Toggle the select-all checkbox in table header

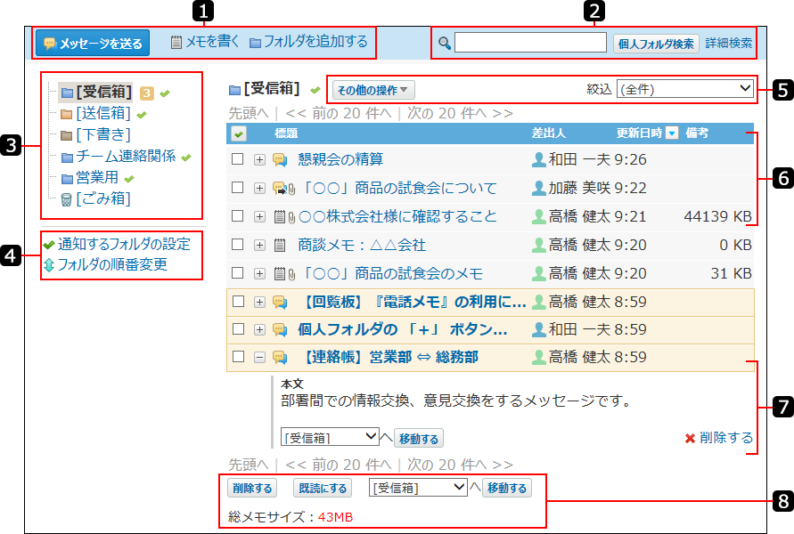(x=239, y=133)
